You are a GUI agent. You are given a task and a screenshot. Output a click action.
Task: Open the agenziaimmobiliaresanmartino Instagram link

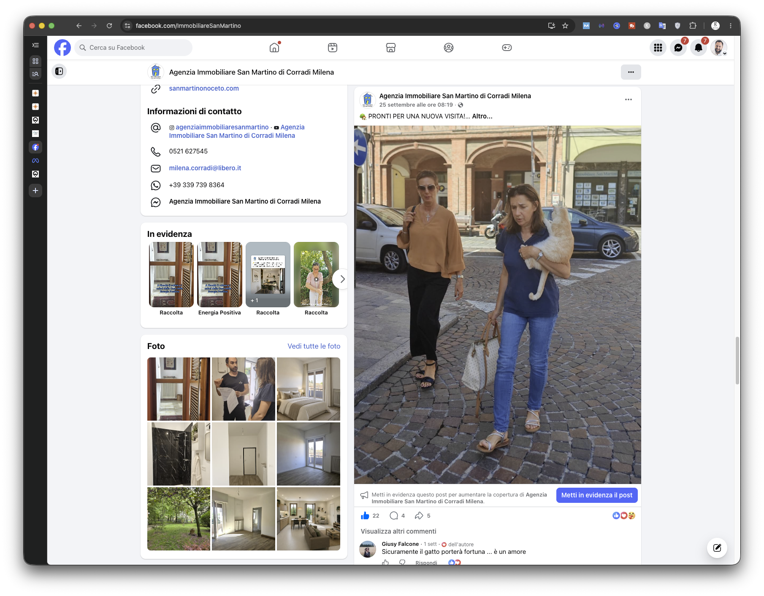click(x=222, y=127)
